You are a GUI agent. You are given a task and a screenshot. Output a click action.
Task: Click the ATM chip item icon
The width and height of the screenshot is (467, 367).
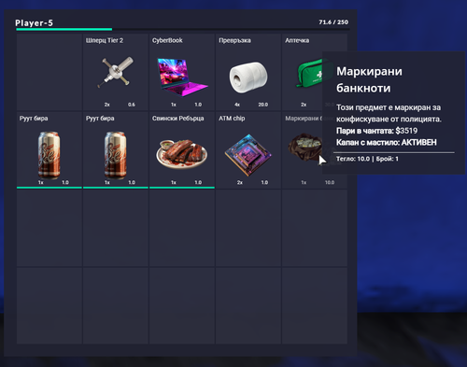[248, 155]
